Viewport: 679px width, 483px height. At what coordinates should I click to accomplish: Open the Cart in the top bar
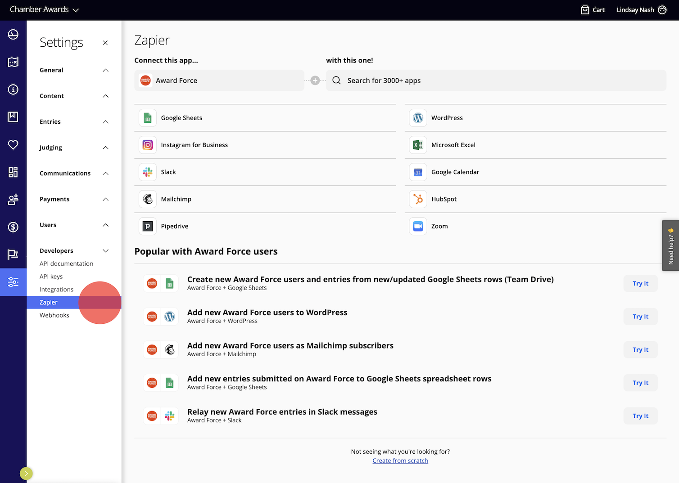tap(593, 9)
